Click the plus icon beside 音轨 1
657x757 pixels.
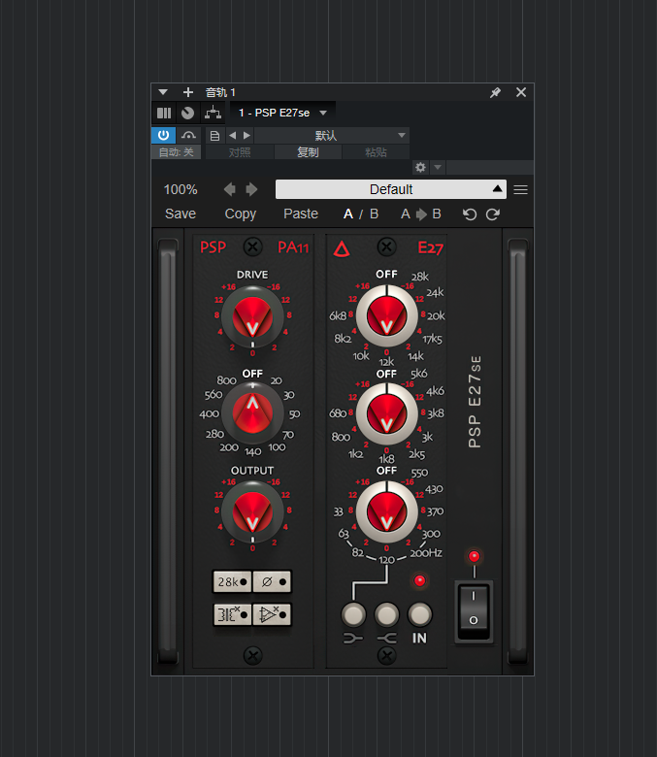188,92
